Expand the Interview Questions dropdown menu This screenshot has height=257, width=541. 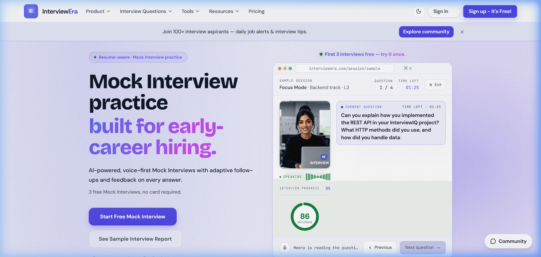pos(146,11)
